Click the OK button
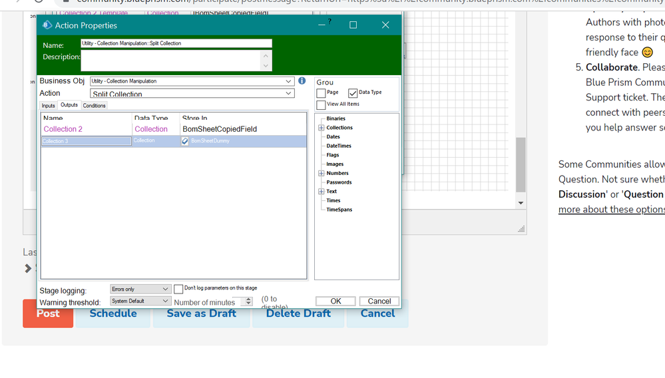Viewport: 665px width, 378px height. pos(335,301)
